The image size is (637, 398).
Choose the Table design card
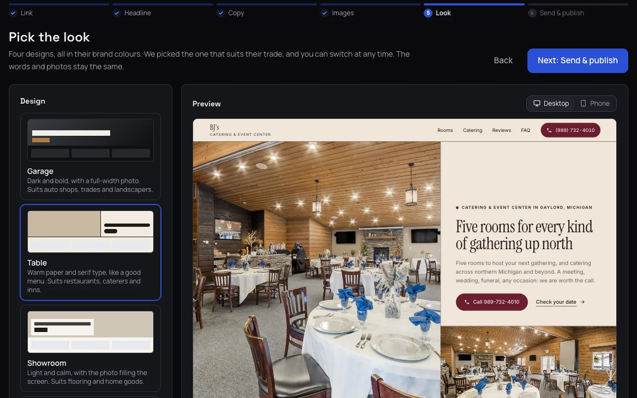click(90, 253)
